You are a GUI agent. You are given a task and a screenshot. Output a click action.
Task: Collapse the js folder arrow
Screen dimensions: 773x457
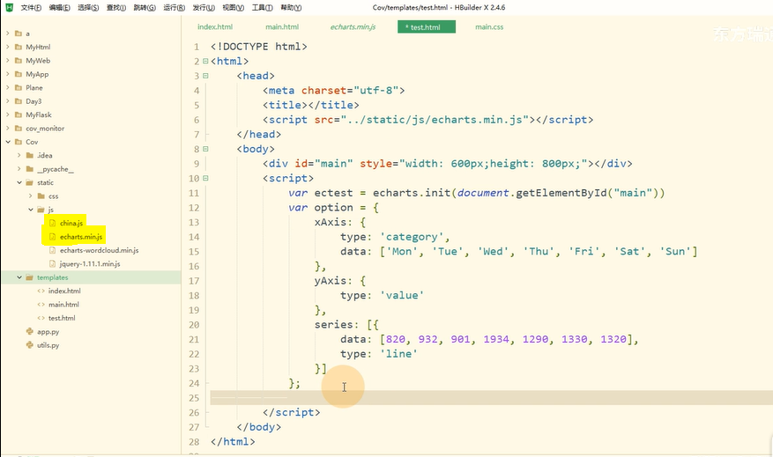(x=31, y=210)
